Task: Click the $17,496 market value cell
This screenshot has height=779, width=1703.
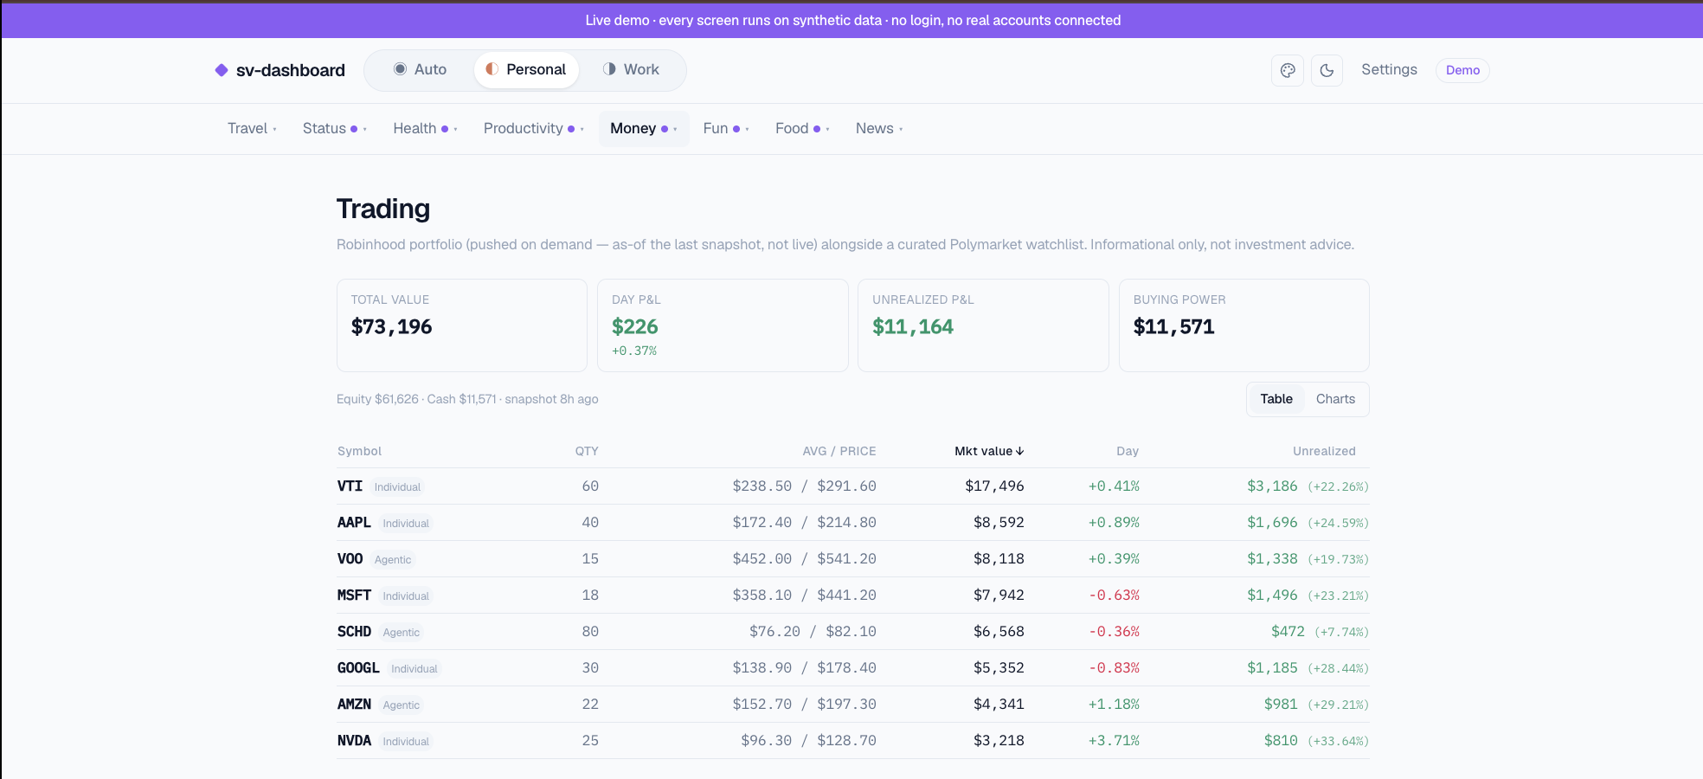Action: [994, 486]
